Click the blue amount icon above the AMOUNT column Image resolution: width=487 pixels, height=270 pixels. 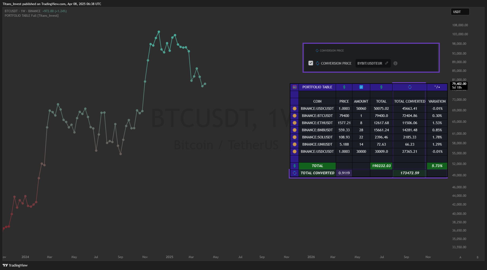pos(361,87)
